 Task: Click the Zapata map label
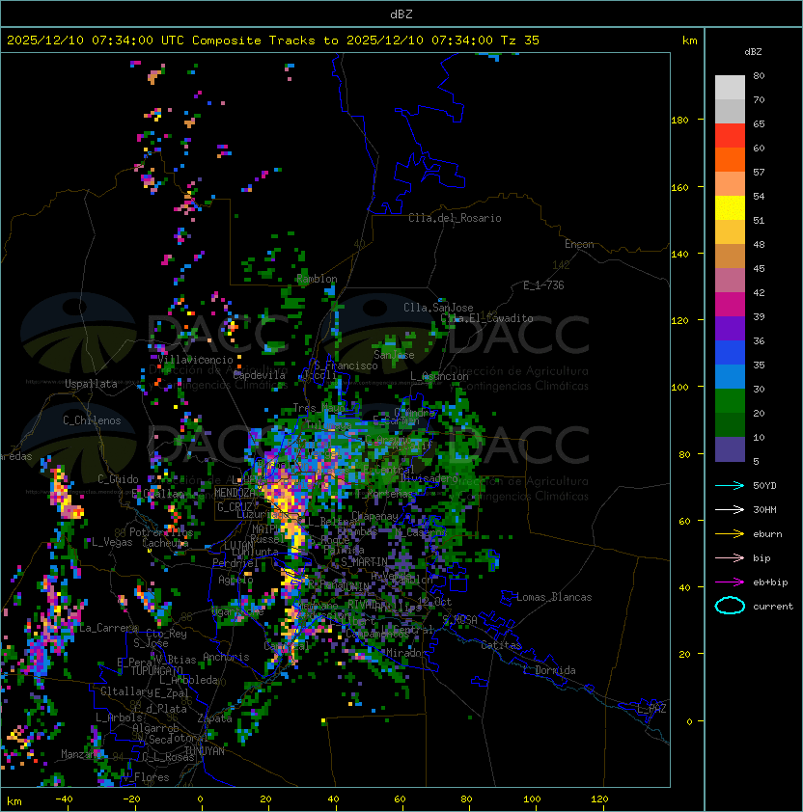[214, 718]
